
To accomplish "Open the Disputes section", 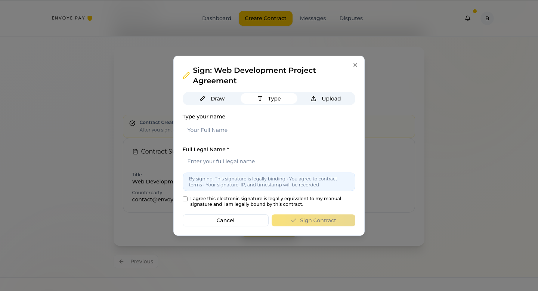I will (351, 18).
